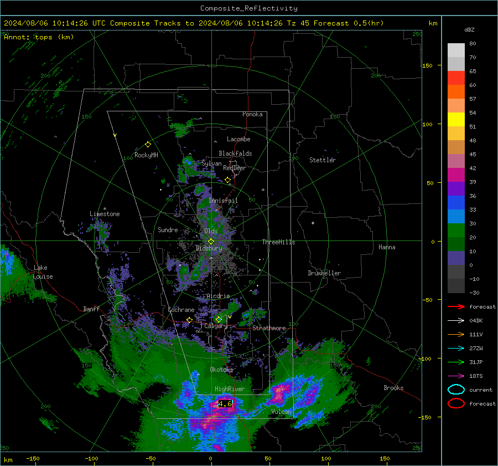Click the yellow diamond marker near RedDeer

[x=228, y=180]
